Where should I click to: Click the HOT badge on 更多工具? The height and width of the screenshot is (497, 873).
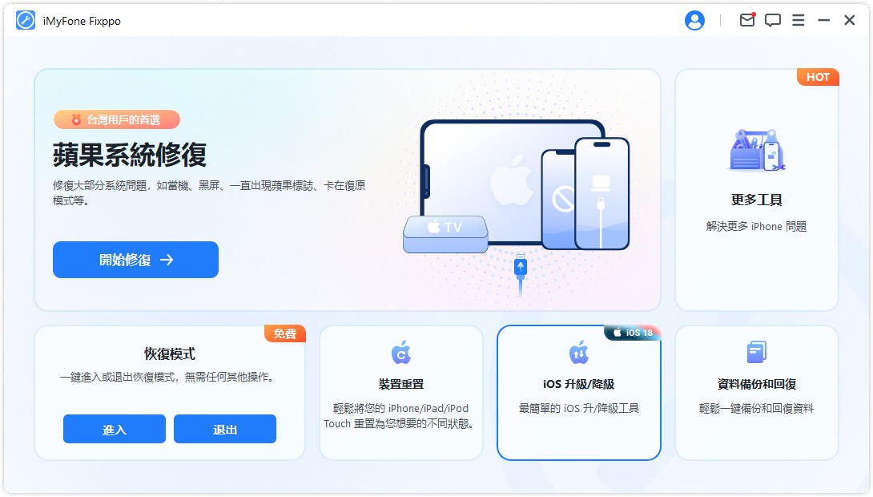(x=818, y=78)
